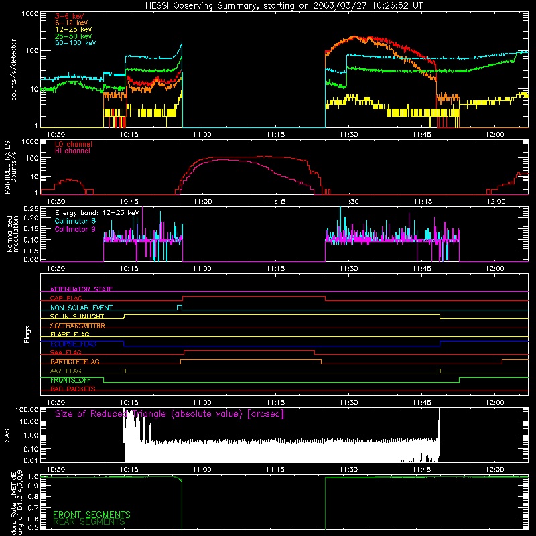The height and width of the screenshot is (536, 536).
Task: Click the 10:45 tick label under modulation panel
Action: (129, 269)
